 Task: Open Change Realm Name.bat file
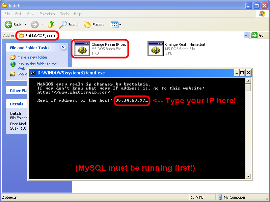point(156,49)
